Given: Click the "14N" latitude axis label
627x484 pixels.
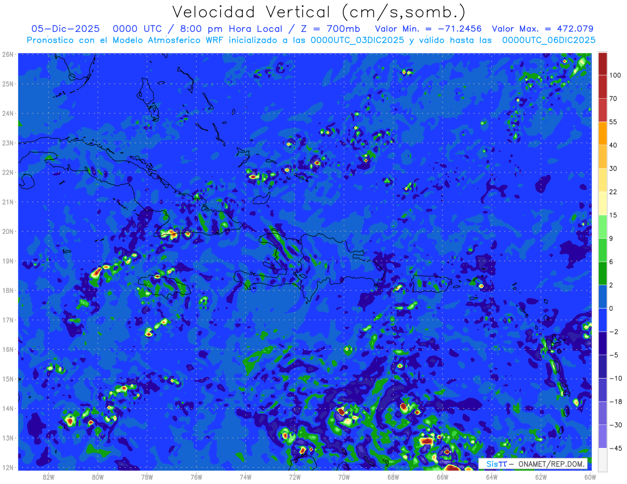Looking at the screenshot, I should pyautogui.click(x=8, y=408).
